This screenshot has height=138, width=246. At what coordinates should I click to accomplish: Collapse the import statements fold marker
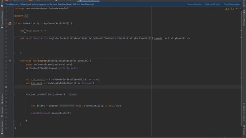[14, 16]
